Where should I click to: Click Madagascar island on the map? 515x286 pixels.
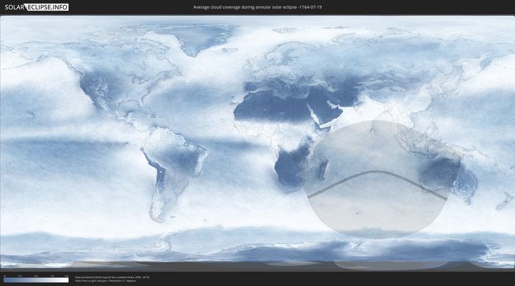point(323,170)
